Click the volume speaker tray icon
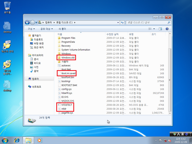This screenshot has height=144, width=192. click(170, 141)
